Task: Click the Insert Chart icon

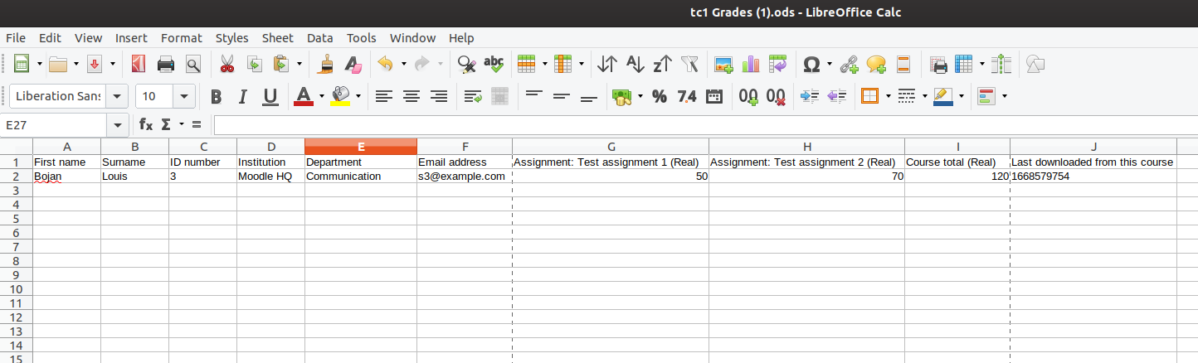Action: [751, 64]
